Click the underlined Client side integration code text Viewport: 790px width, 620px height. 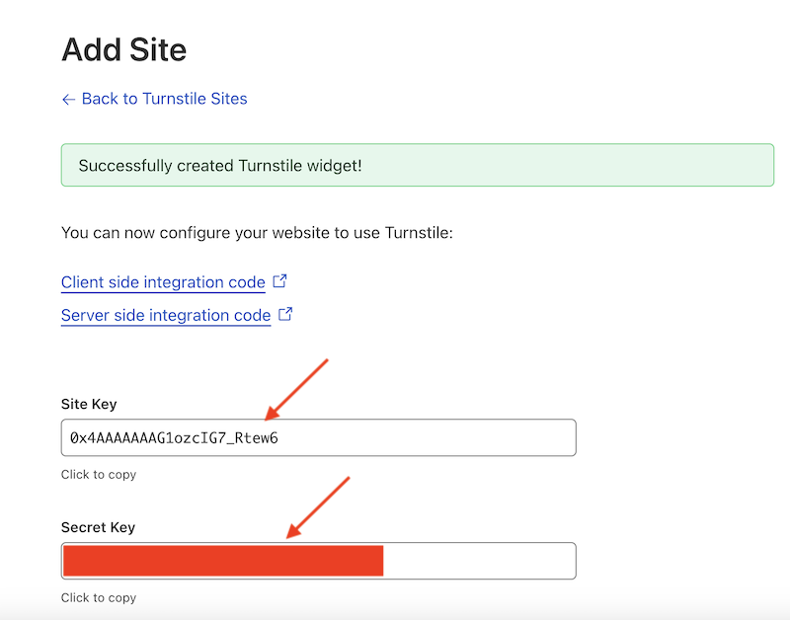point(163,282)
